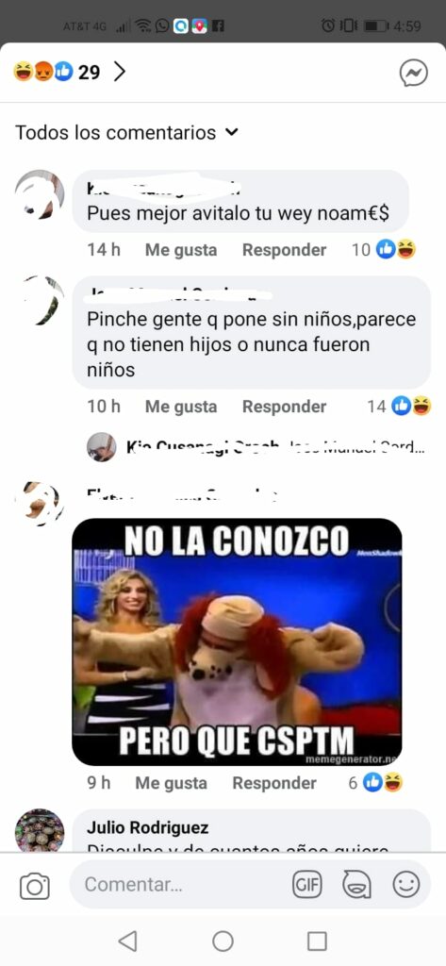Open the emoji smiley picker
446x966 pixels.
click(406, 885)
